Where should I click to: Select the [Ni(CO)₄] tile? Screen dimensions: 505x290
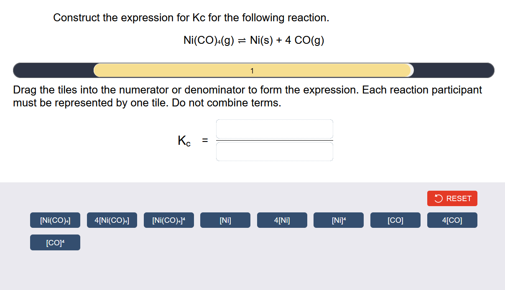[55, 220]
